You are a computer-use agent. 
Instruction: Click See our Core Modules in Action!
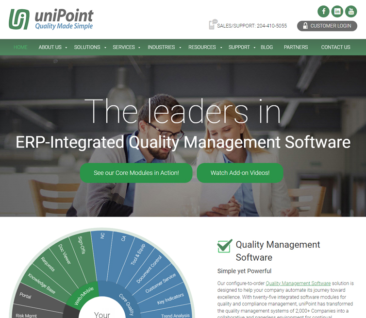coord(136,173)
